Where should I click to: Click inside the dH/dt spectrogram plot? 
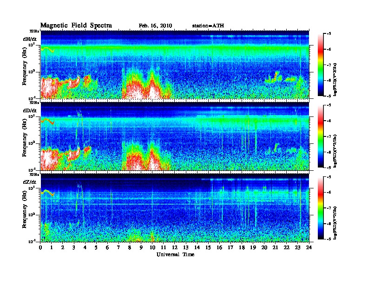175,65
